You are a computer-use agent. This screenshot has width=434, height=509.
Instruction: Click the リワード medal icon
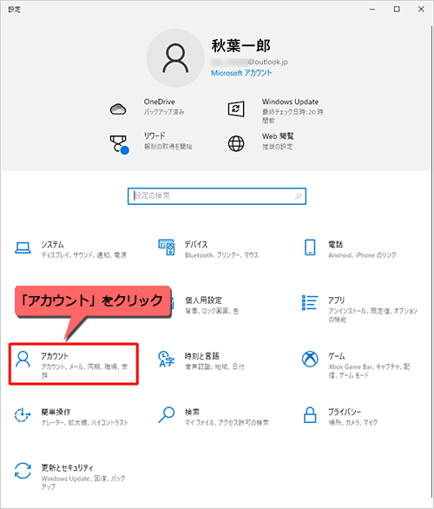click(x=119, y=144)
